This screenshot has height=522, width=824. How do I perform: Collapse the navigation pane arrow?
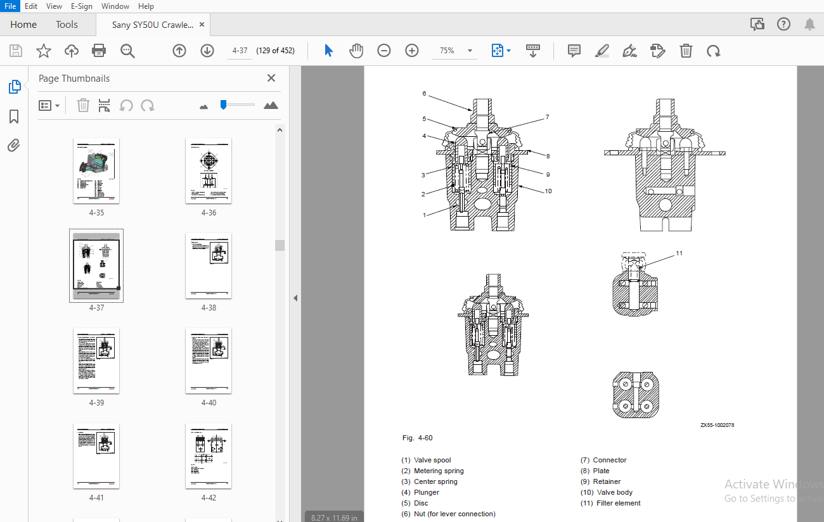[295, 298]
